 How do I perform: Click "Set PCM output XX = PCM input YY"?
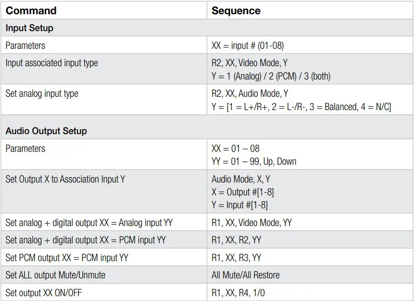coord(67,257)
